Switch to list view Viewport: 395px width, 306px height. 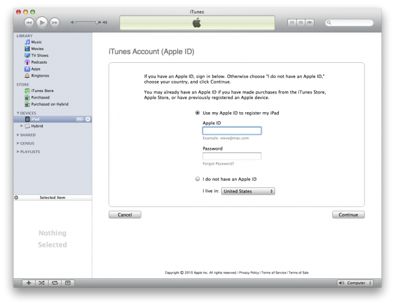[292, 23]
